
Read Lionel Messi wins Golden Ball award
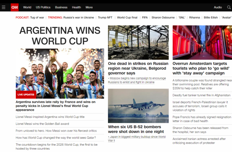tap(42, 124)
